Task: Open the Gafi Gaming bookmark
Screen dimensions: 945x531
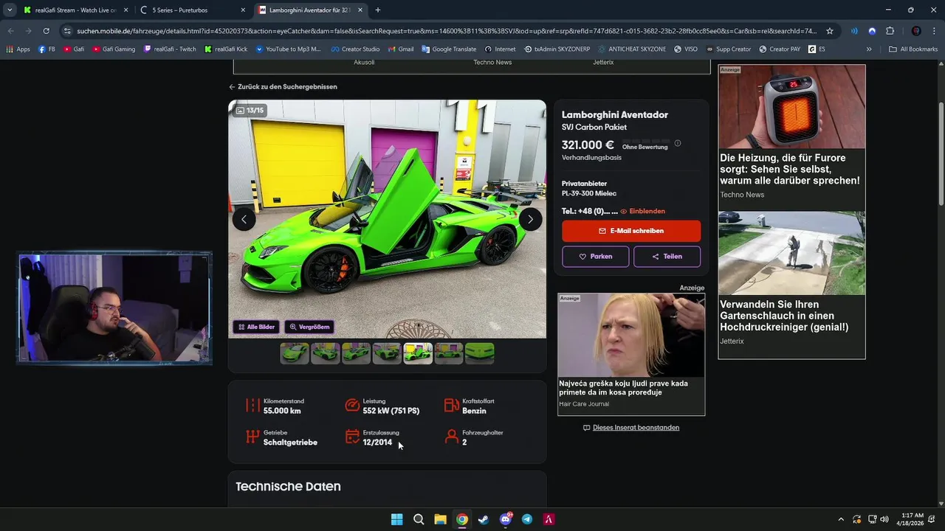Action: coord(114,49)
